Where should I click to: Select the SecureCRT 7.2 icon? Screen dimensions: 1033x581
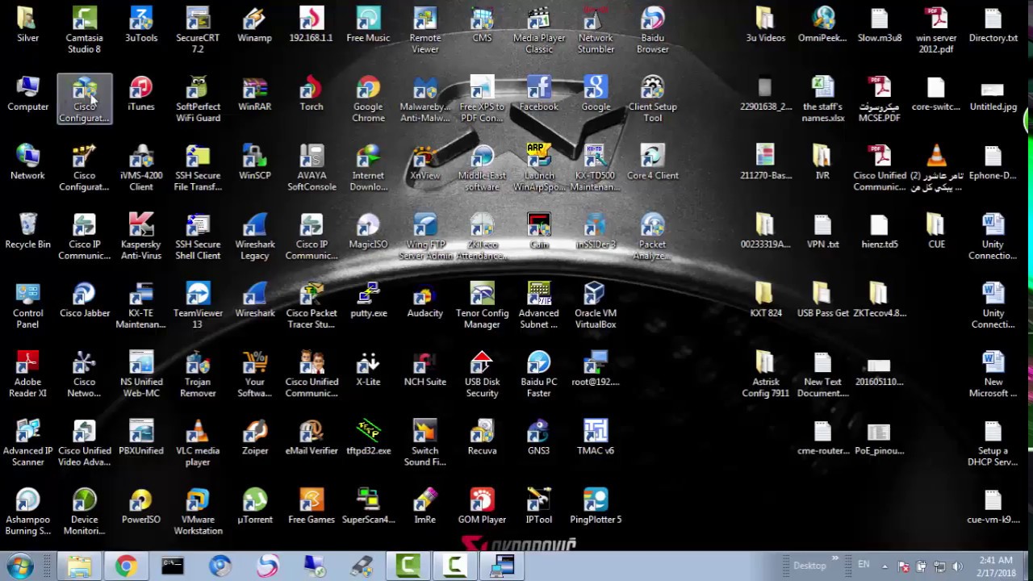click(198, 30)
